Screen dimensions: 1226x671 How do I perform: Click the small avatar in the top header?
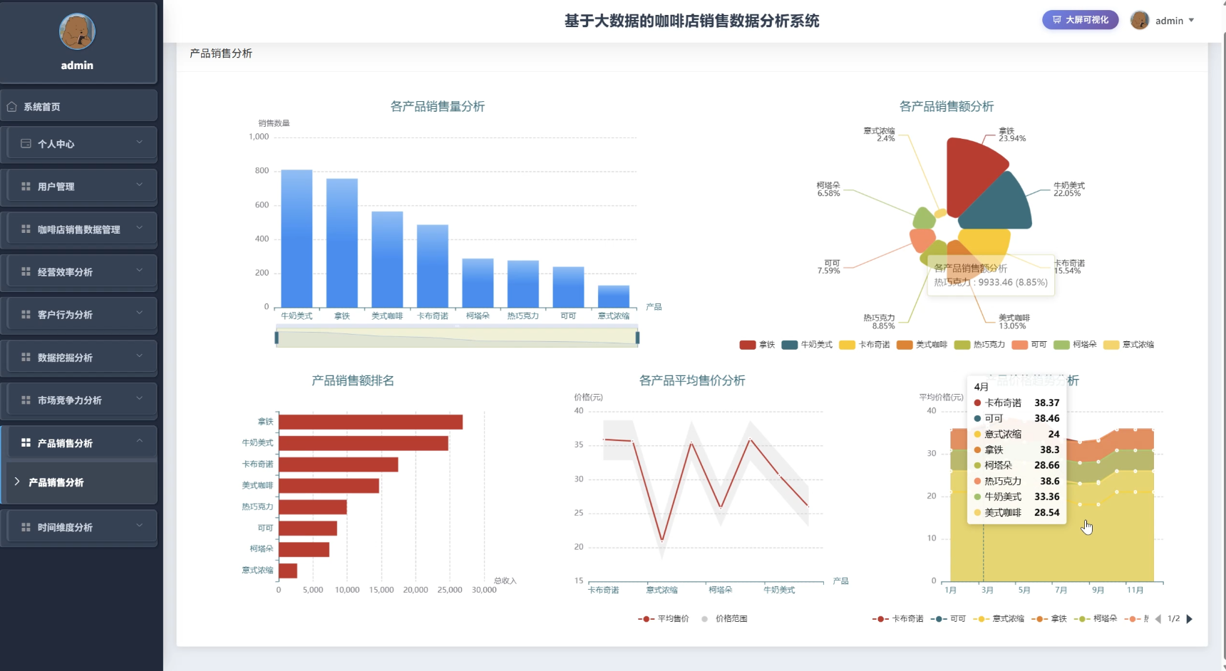click(x=1140, y=21)
